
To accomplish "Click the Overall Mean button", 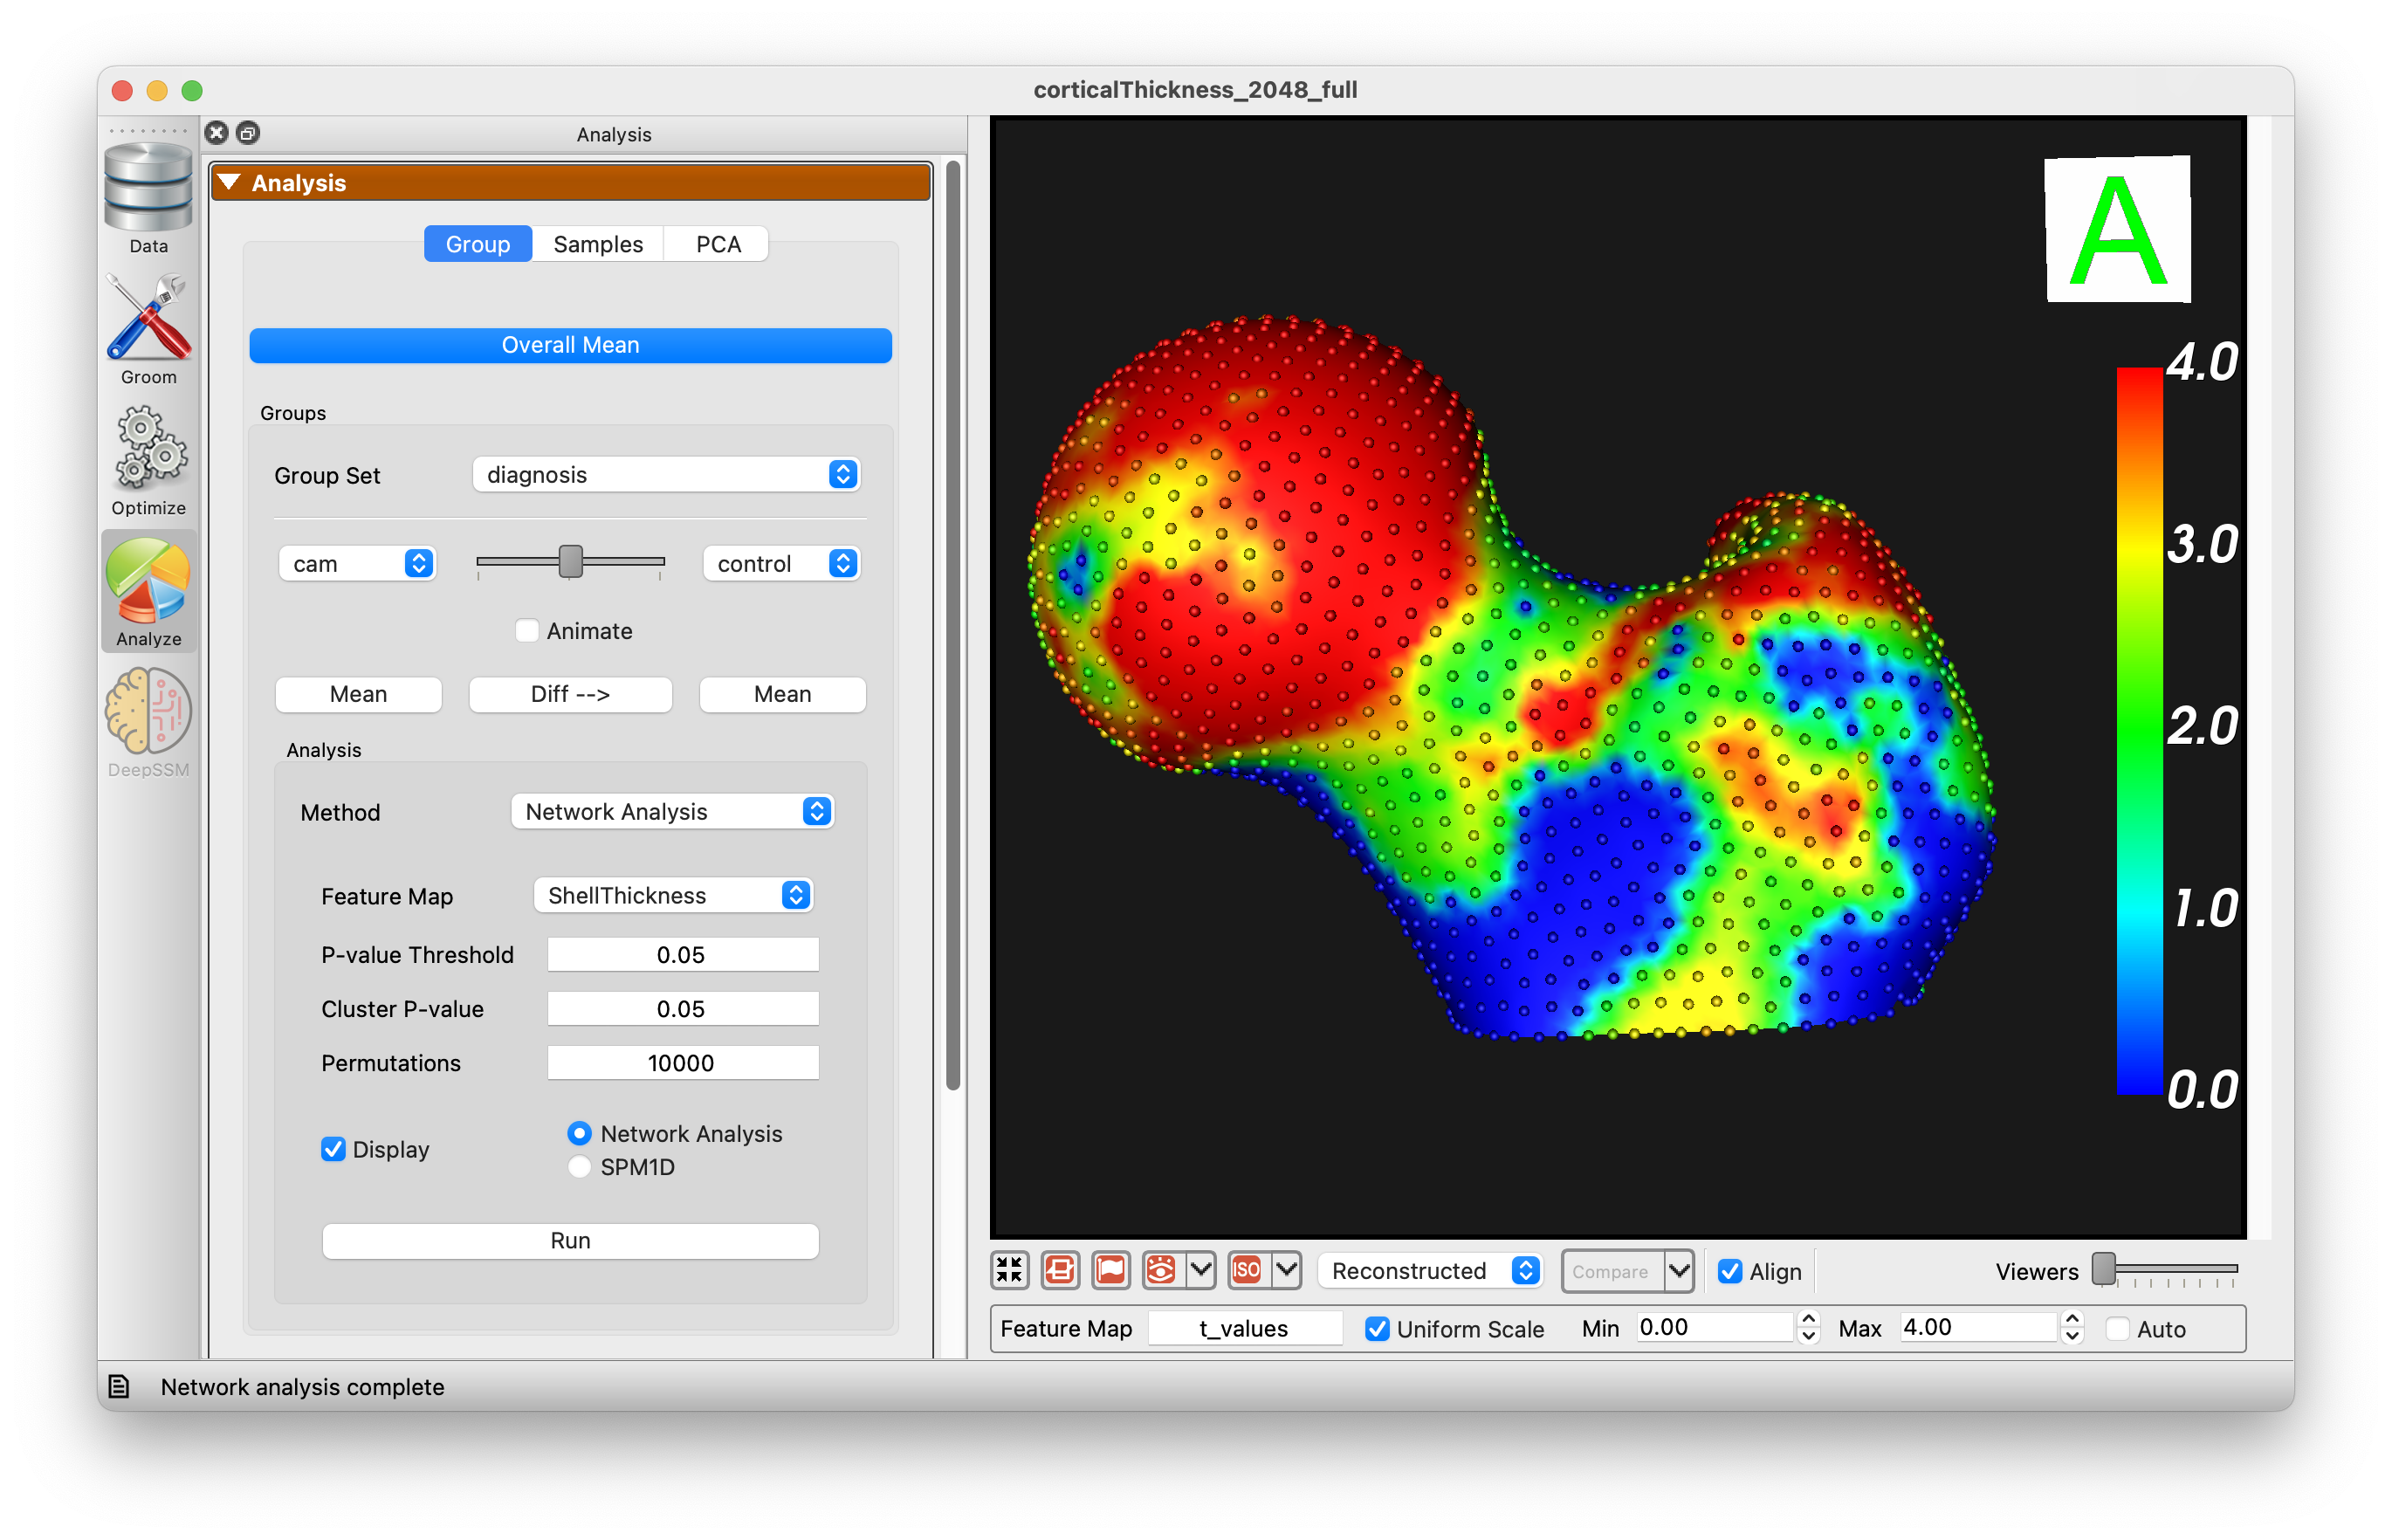I will coord(570,345).
